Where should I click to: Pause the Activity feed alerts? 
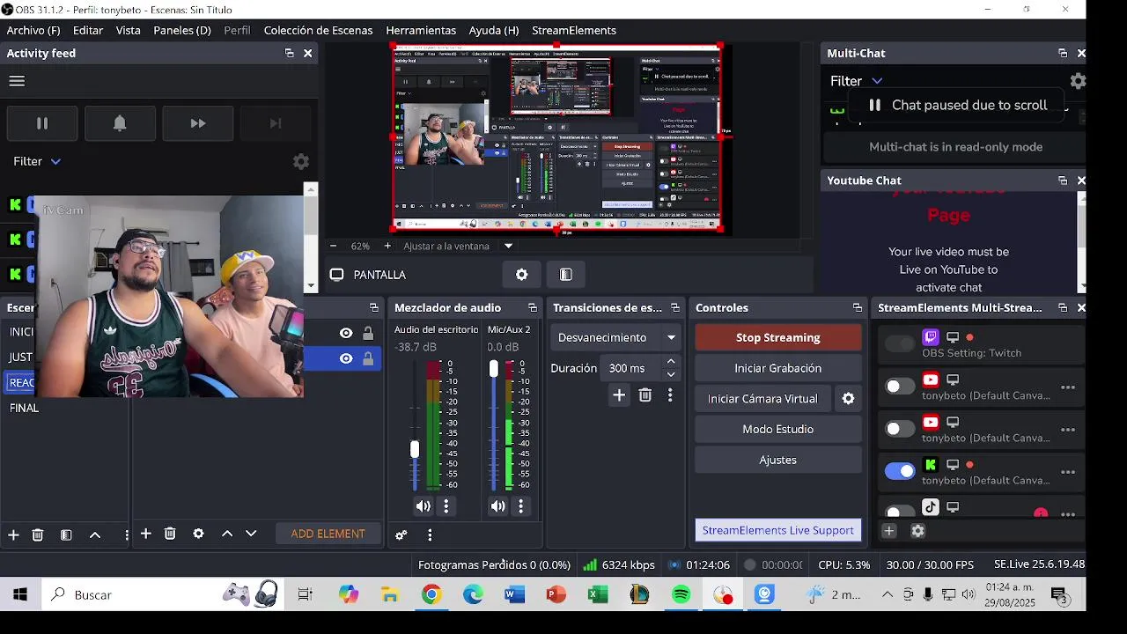coord(42,124)
